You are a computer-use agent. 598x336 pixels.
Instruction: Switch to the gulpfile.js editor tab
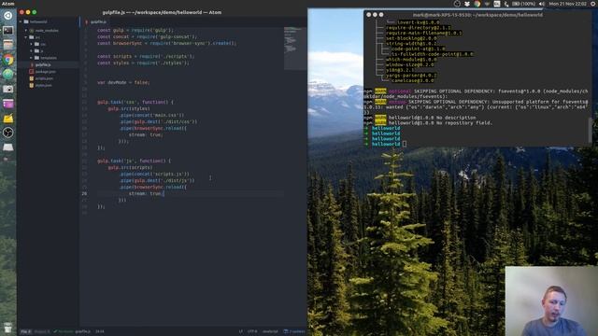point(98,21)
